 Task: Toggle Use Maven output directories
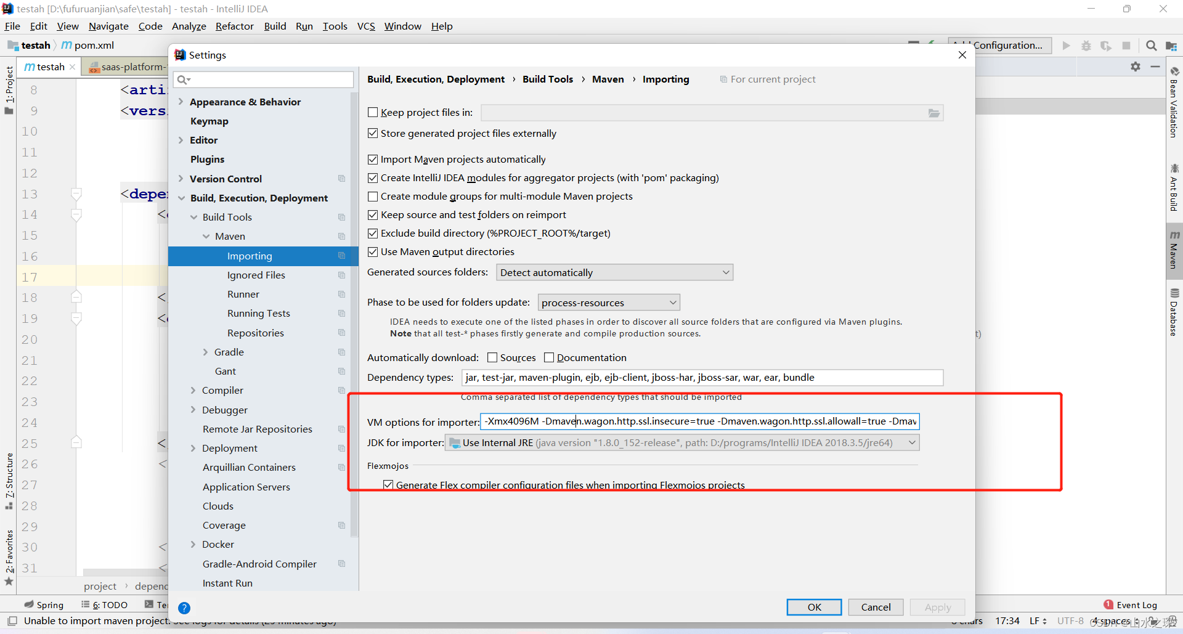373,251
